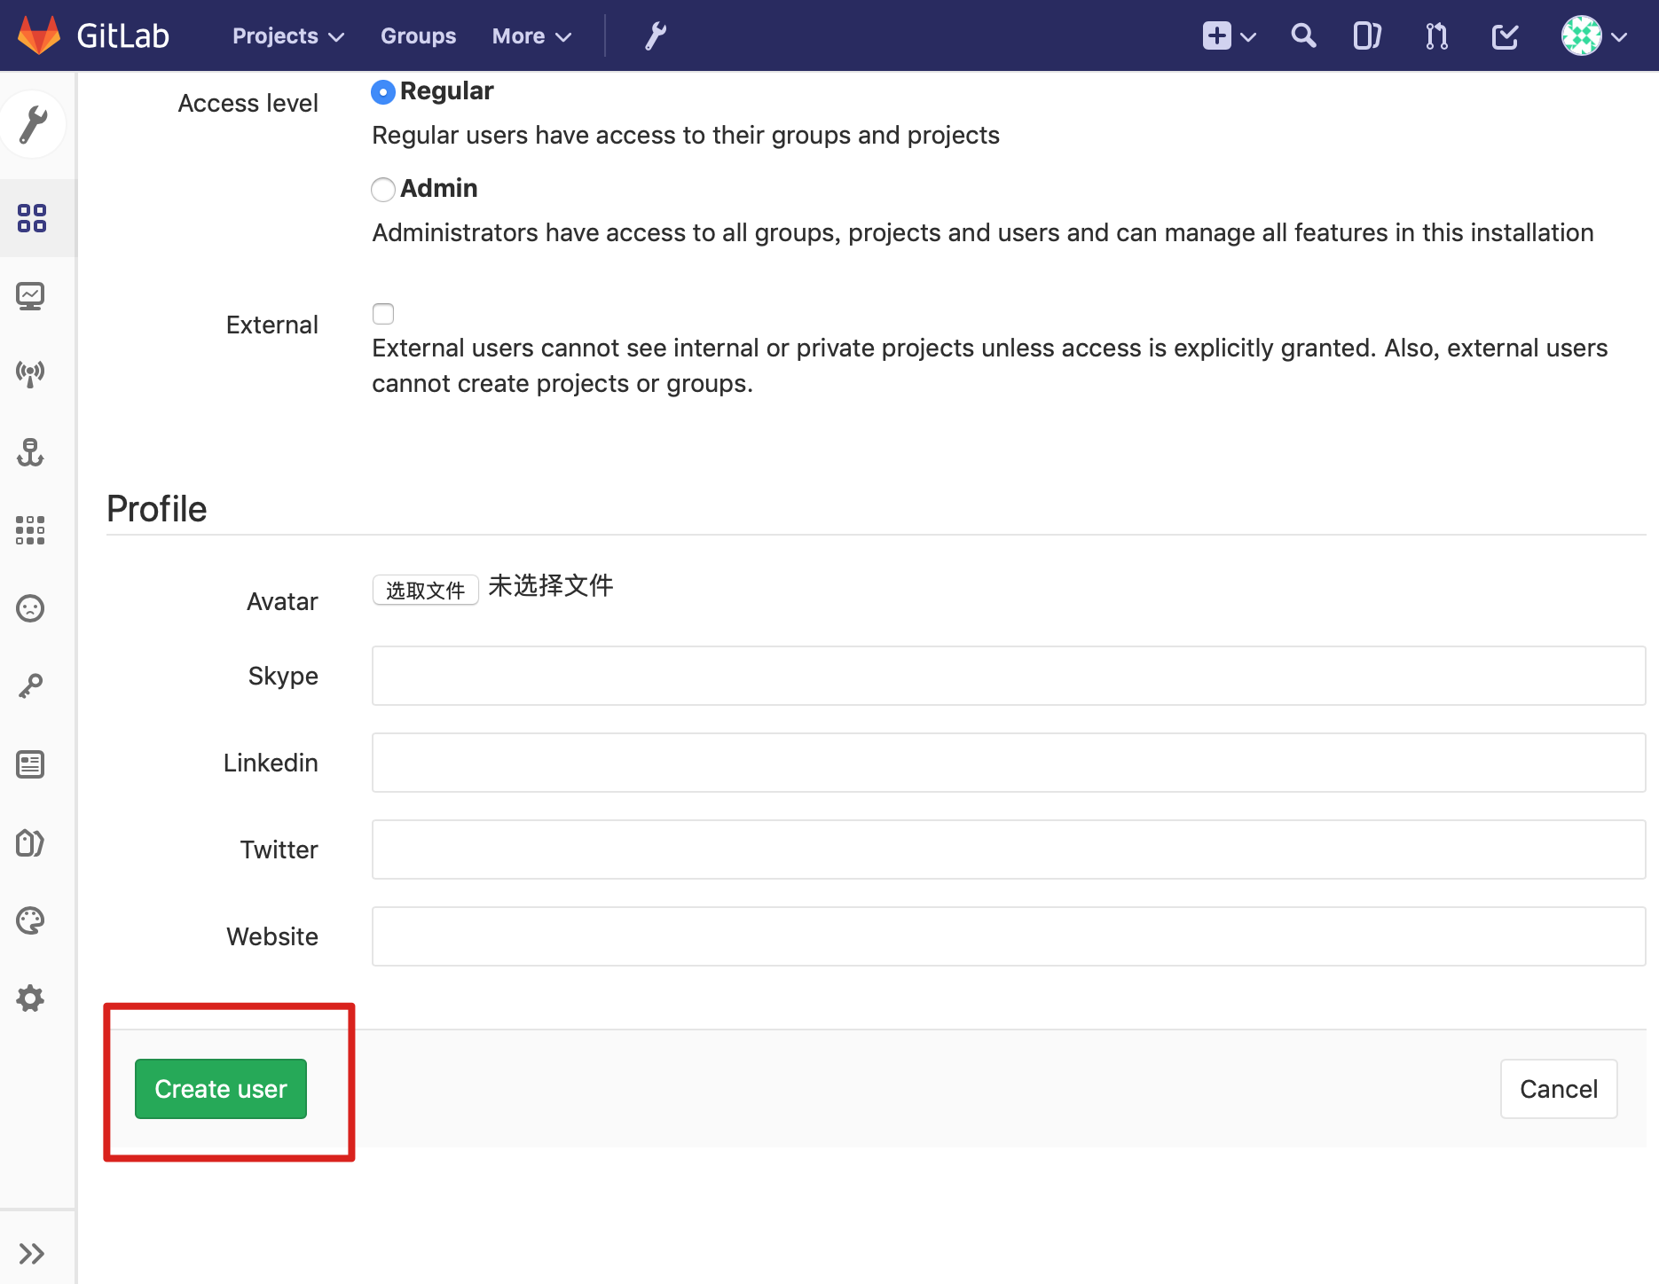
Task: Click the sidebar Admin Area wrench icon
Action: tap(33, 124)
